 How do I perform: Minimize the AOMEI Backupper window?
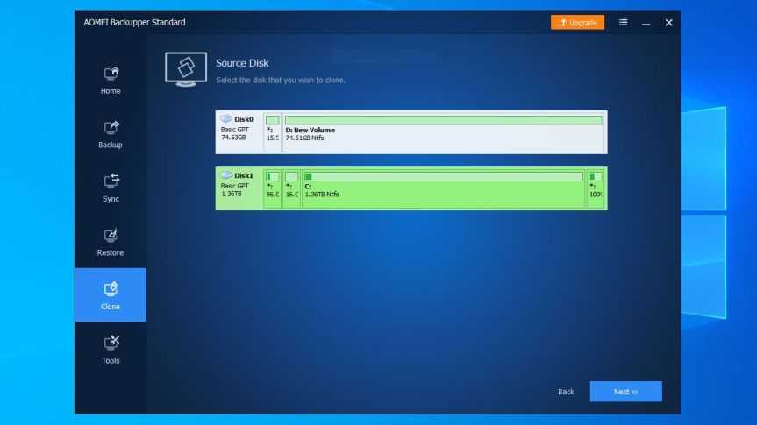[x=646, y=23]
